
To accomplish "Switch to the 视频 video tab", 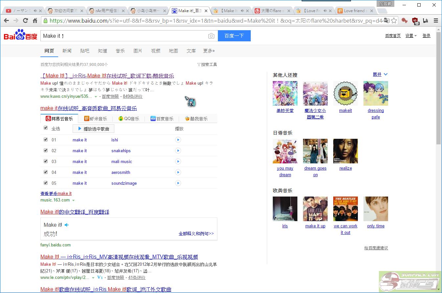I will (x=156, y=51).
